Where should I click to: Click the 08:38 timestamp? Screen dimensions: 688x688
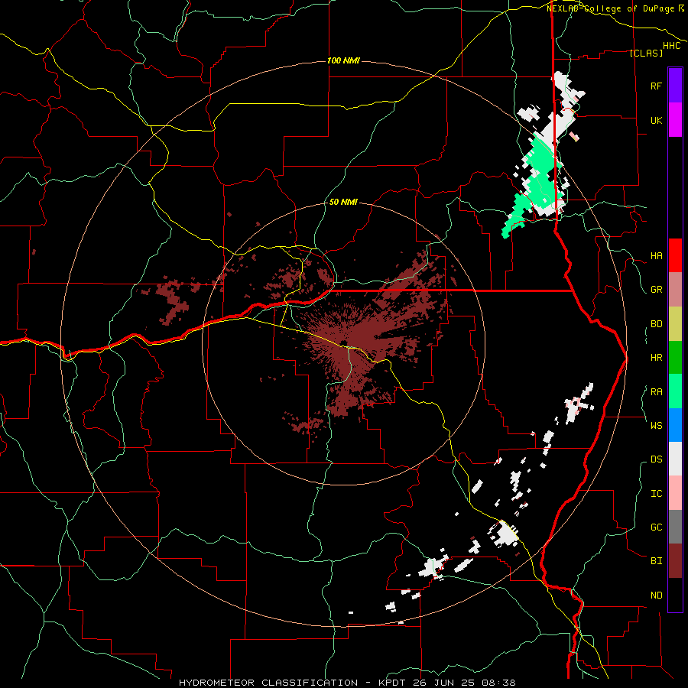[x=498, y=683]
